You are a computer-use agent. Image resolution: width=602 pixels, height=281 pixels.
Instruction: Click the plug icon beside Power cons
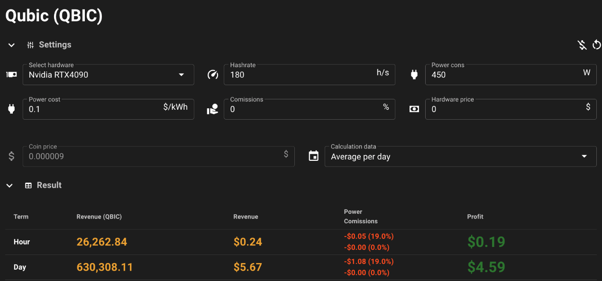[414, 75]
